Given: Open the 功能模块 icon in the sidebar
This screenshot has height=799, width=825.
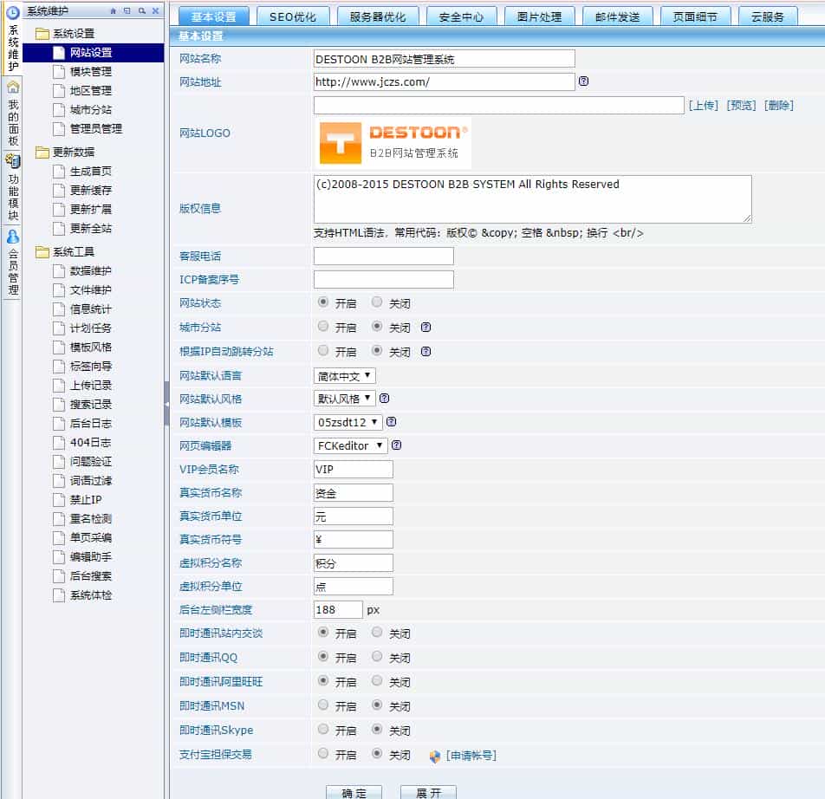Looking at the screenshot, I should coord(13,161).
